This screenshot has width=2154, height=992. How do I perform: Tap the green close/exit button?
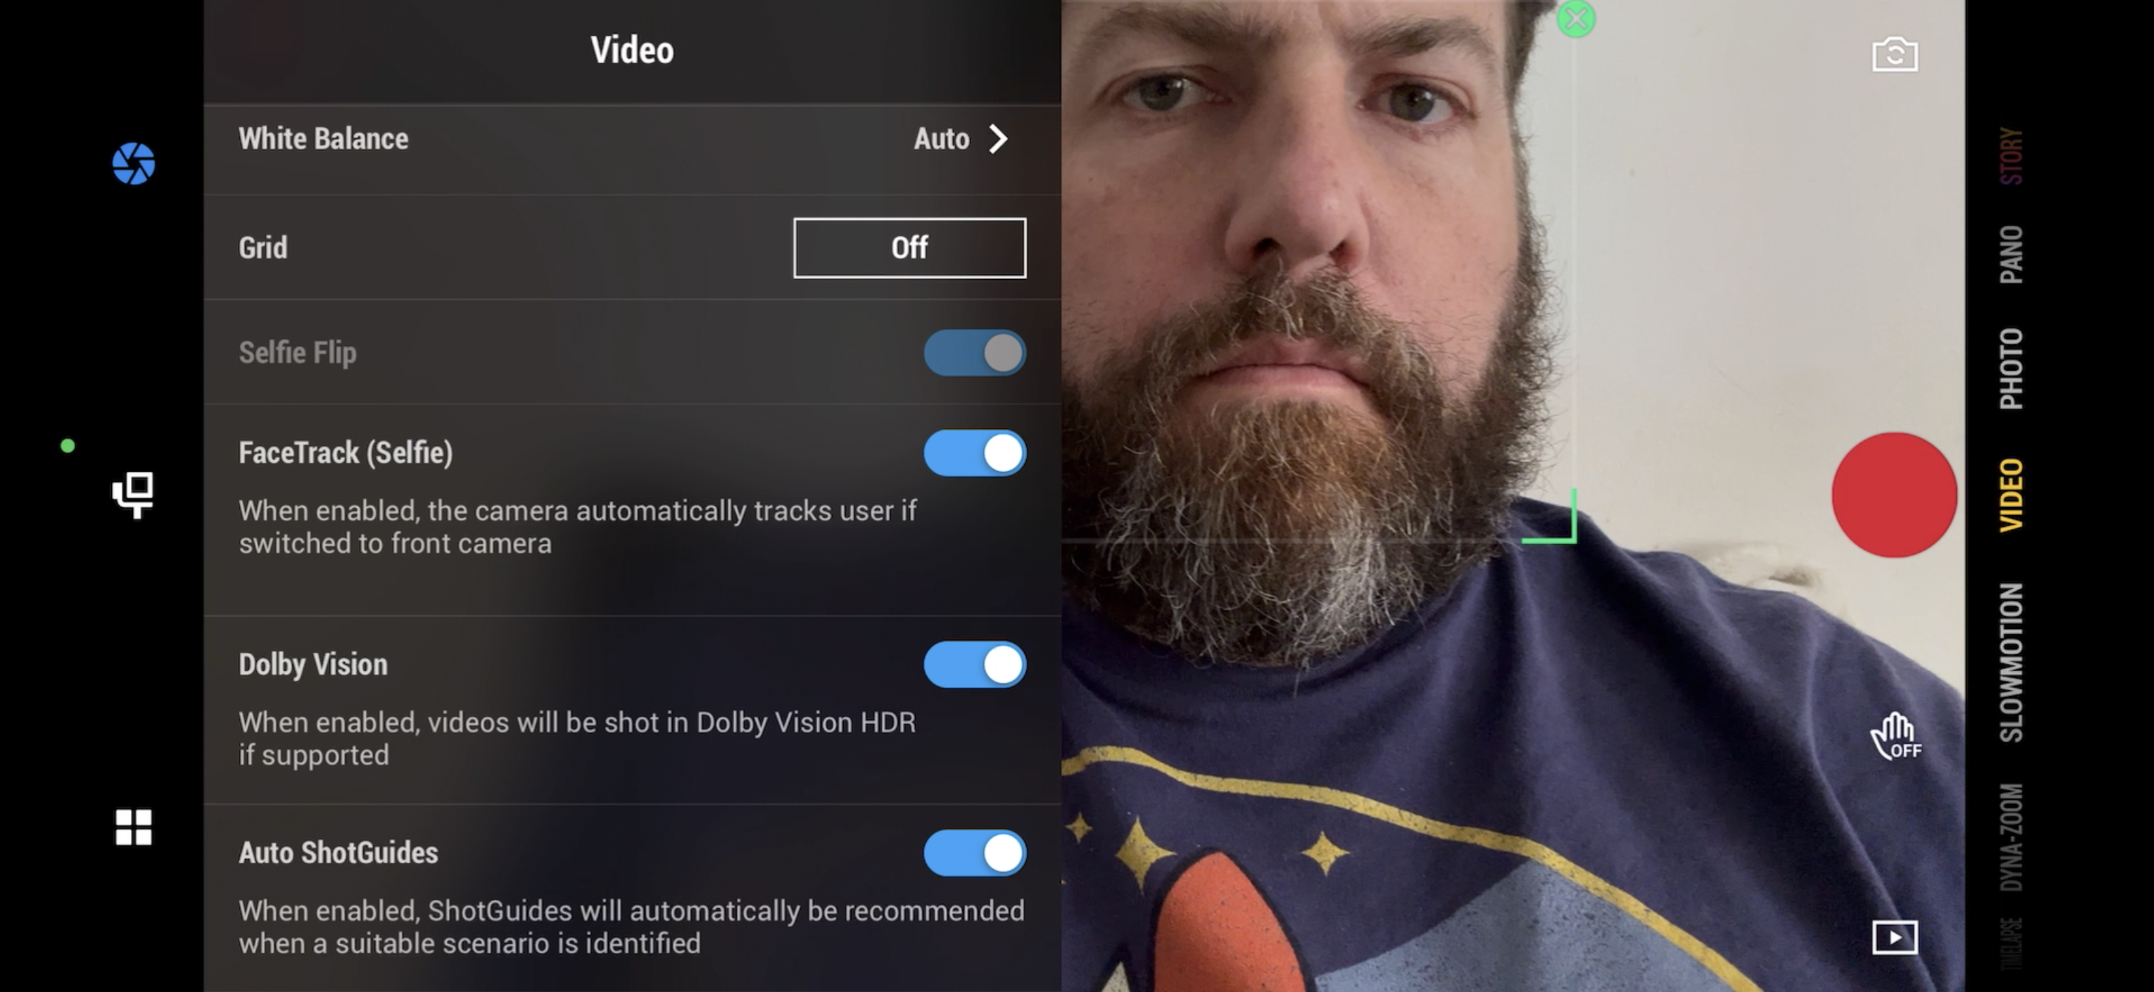[1577, 18]
